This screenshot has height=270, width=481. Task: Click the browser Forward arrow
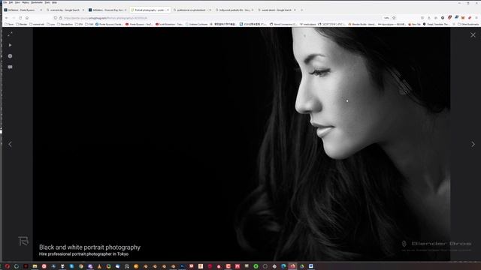click(14, 18)
